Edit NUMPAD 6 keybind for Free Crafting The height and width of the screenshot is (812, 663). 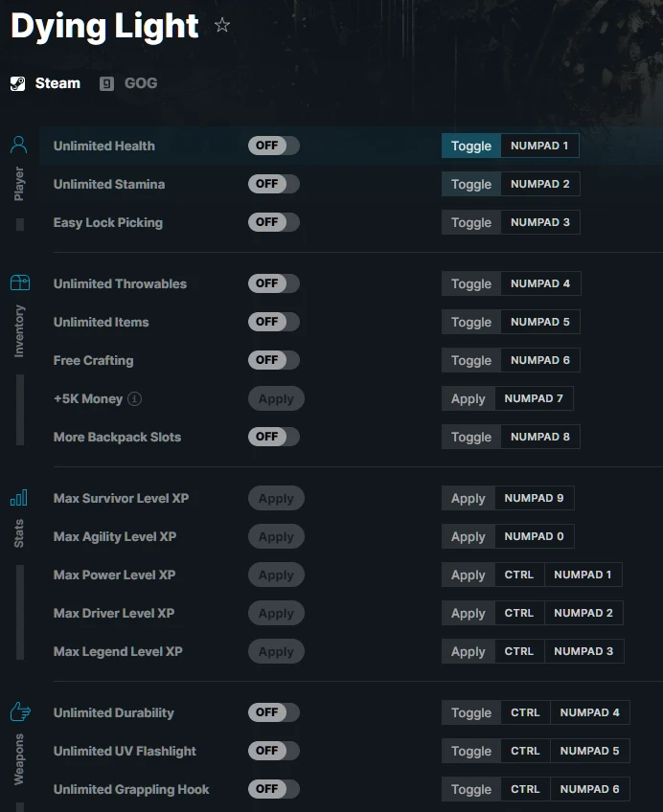pyautogui.click(x=540, y=360)
